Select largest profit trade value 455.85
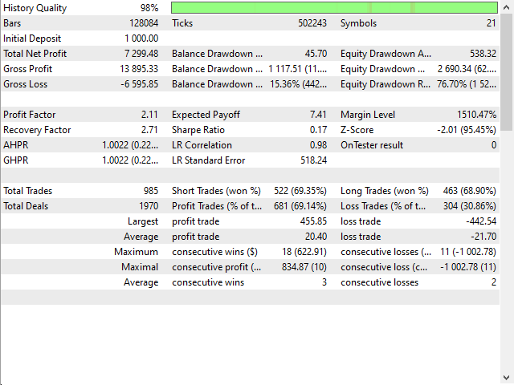 tap(313, 221)
